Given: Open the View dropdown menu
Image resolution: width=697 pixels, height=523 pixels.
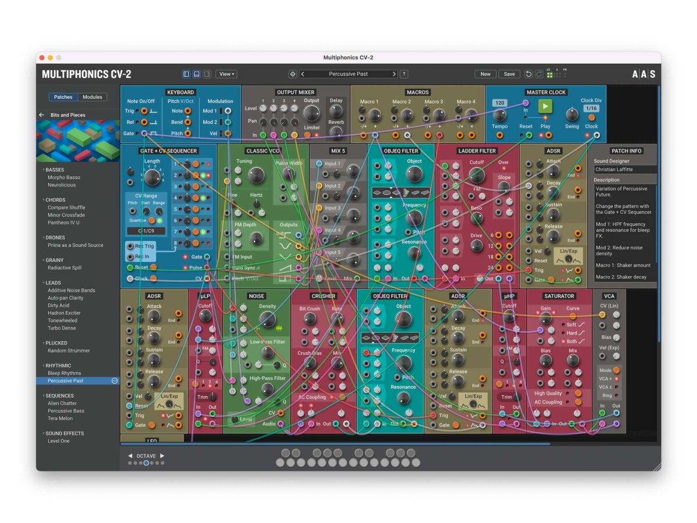Looking at the screenshot, I should (226, 74).
